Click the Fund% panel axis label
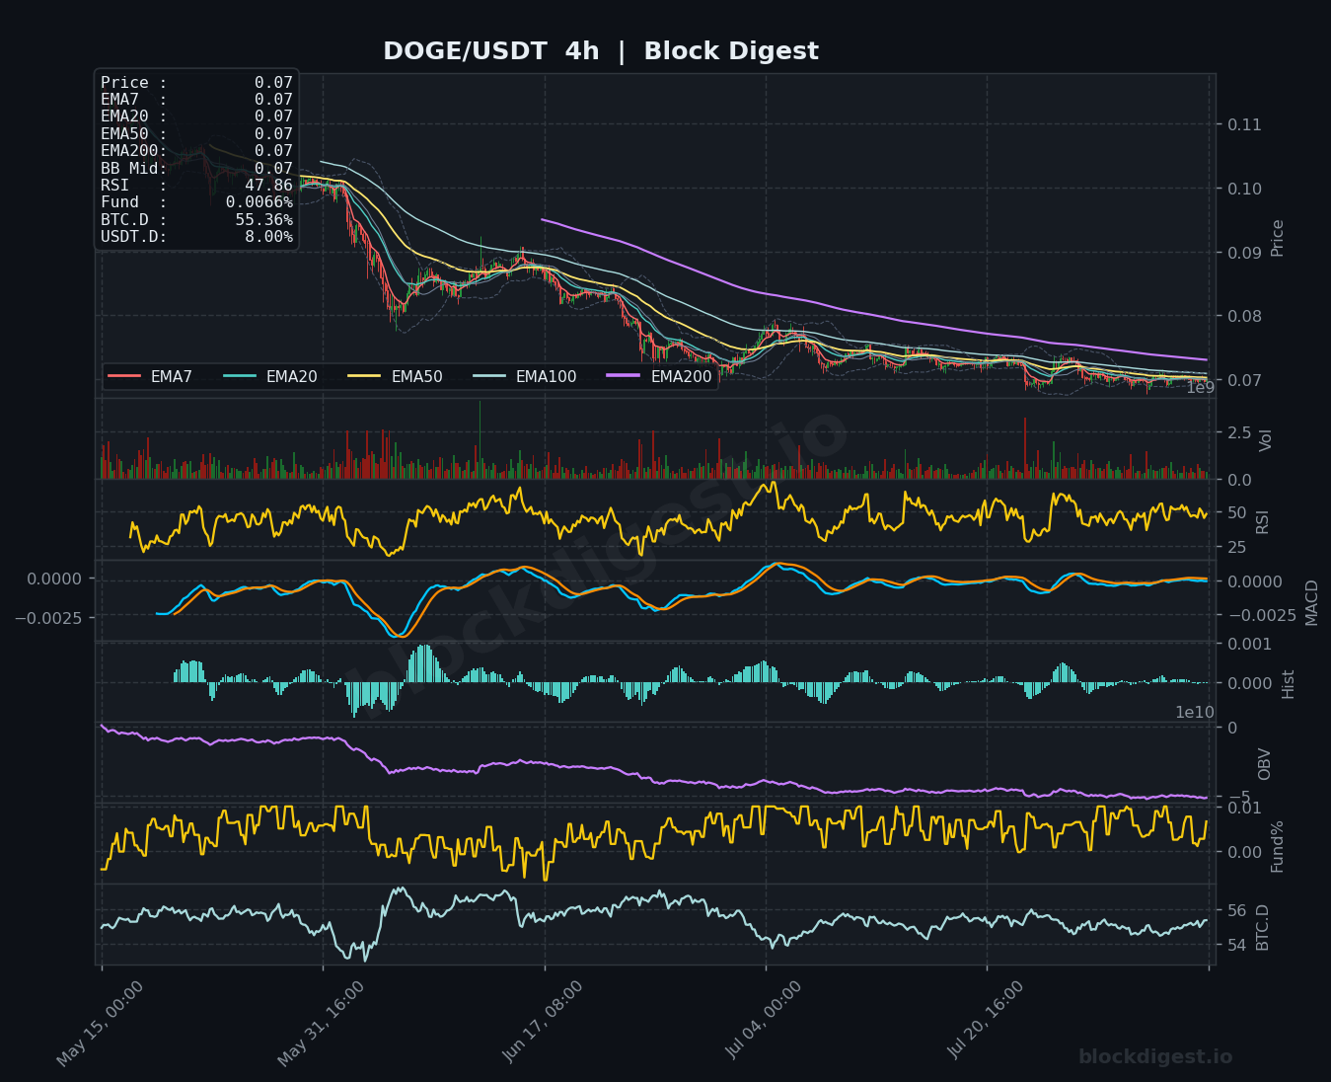 pos(1277,846)
